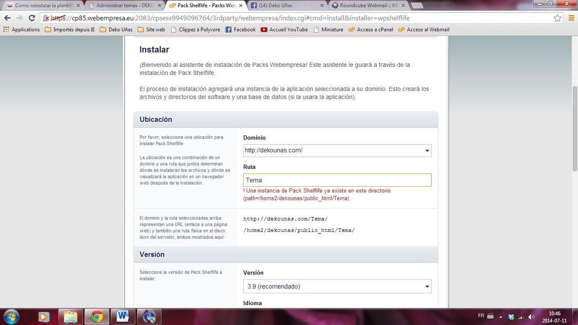Screen dimensions: 578x325
Task: Open the Site web bookmarks folder
Action: click(151, 29)
